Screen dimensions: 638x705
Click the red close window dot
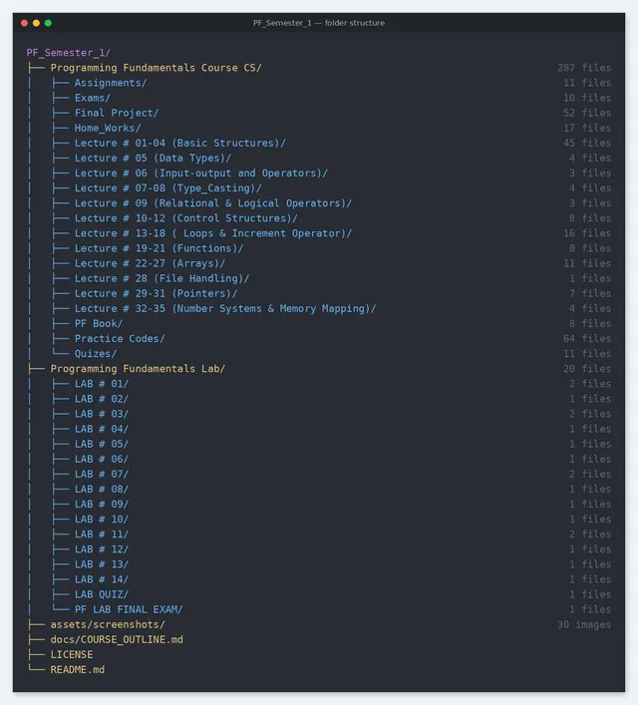[24, 23]
